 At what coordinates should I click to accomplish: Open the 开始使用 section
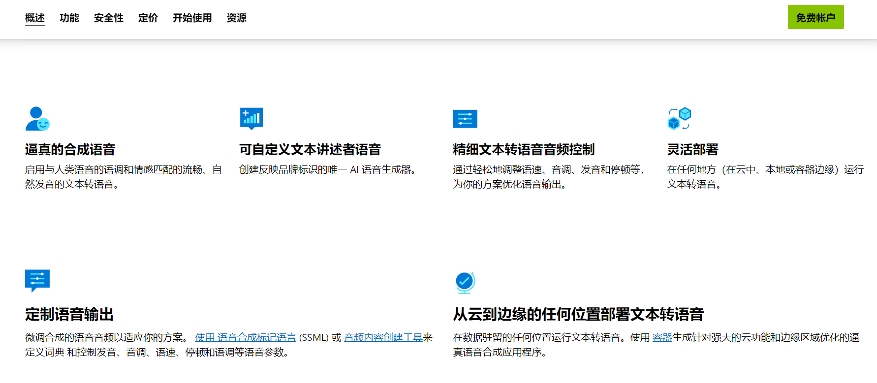pos(192,18)
